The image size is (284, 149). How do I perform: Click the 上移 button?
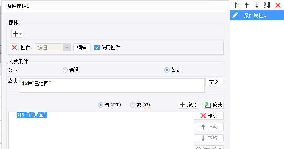pos(209,127)
